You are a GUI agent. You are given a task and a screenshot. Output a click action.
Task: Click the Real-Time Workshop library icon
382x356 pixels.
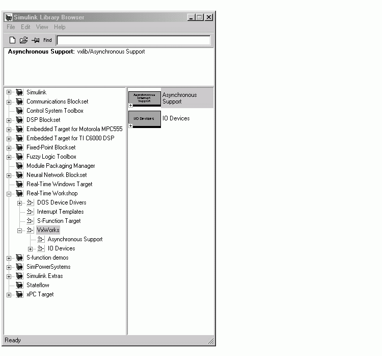(19, 193)
